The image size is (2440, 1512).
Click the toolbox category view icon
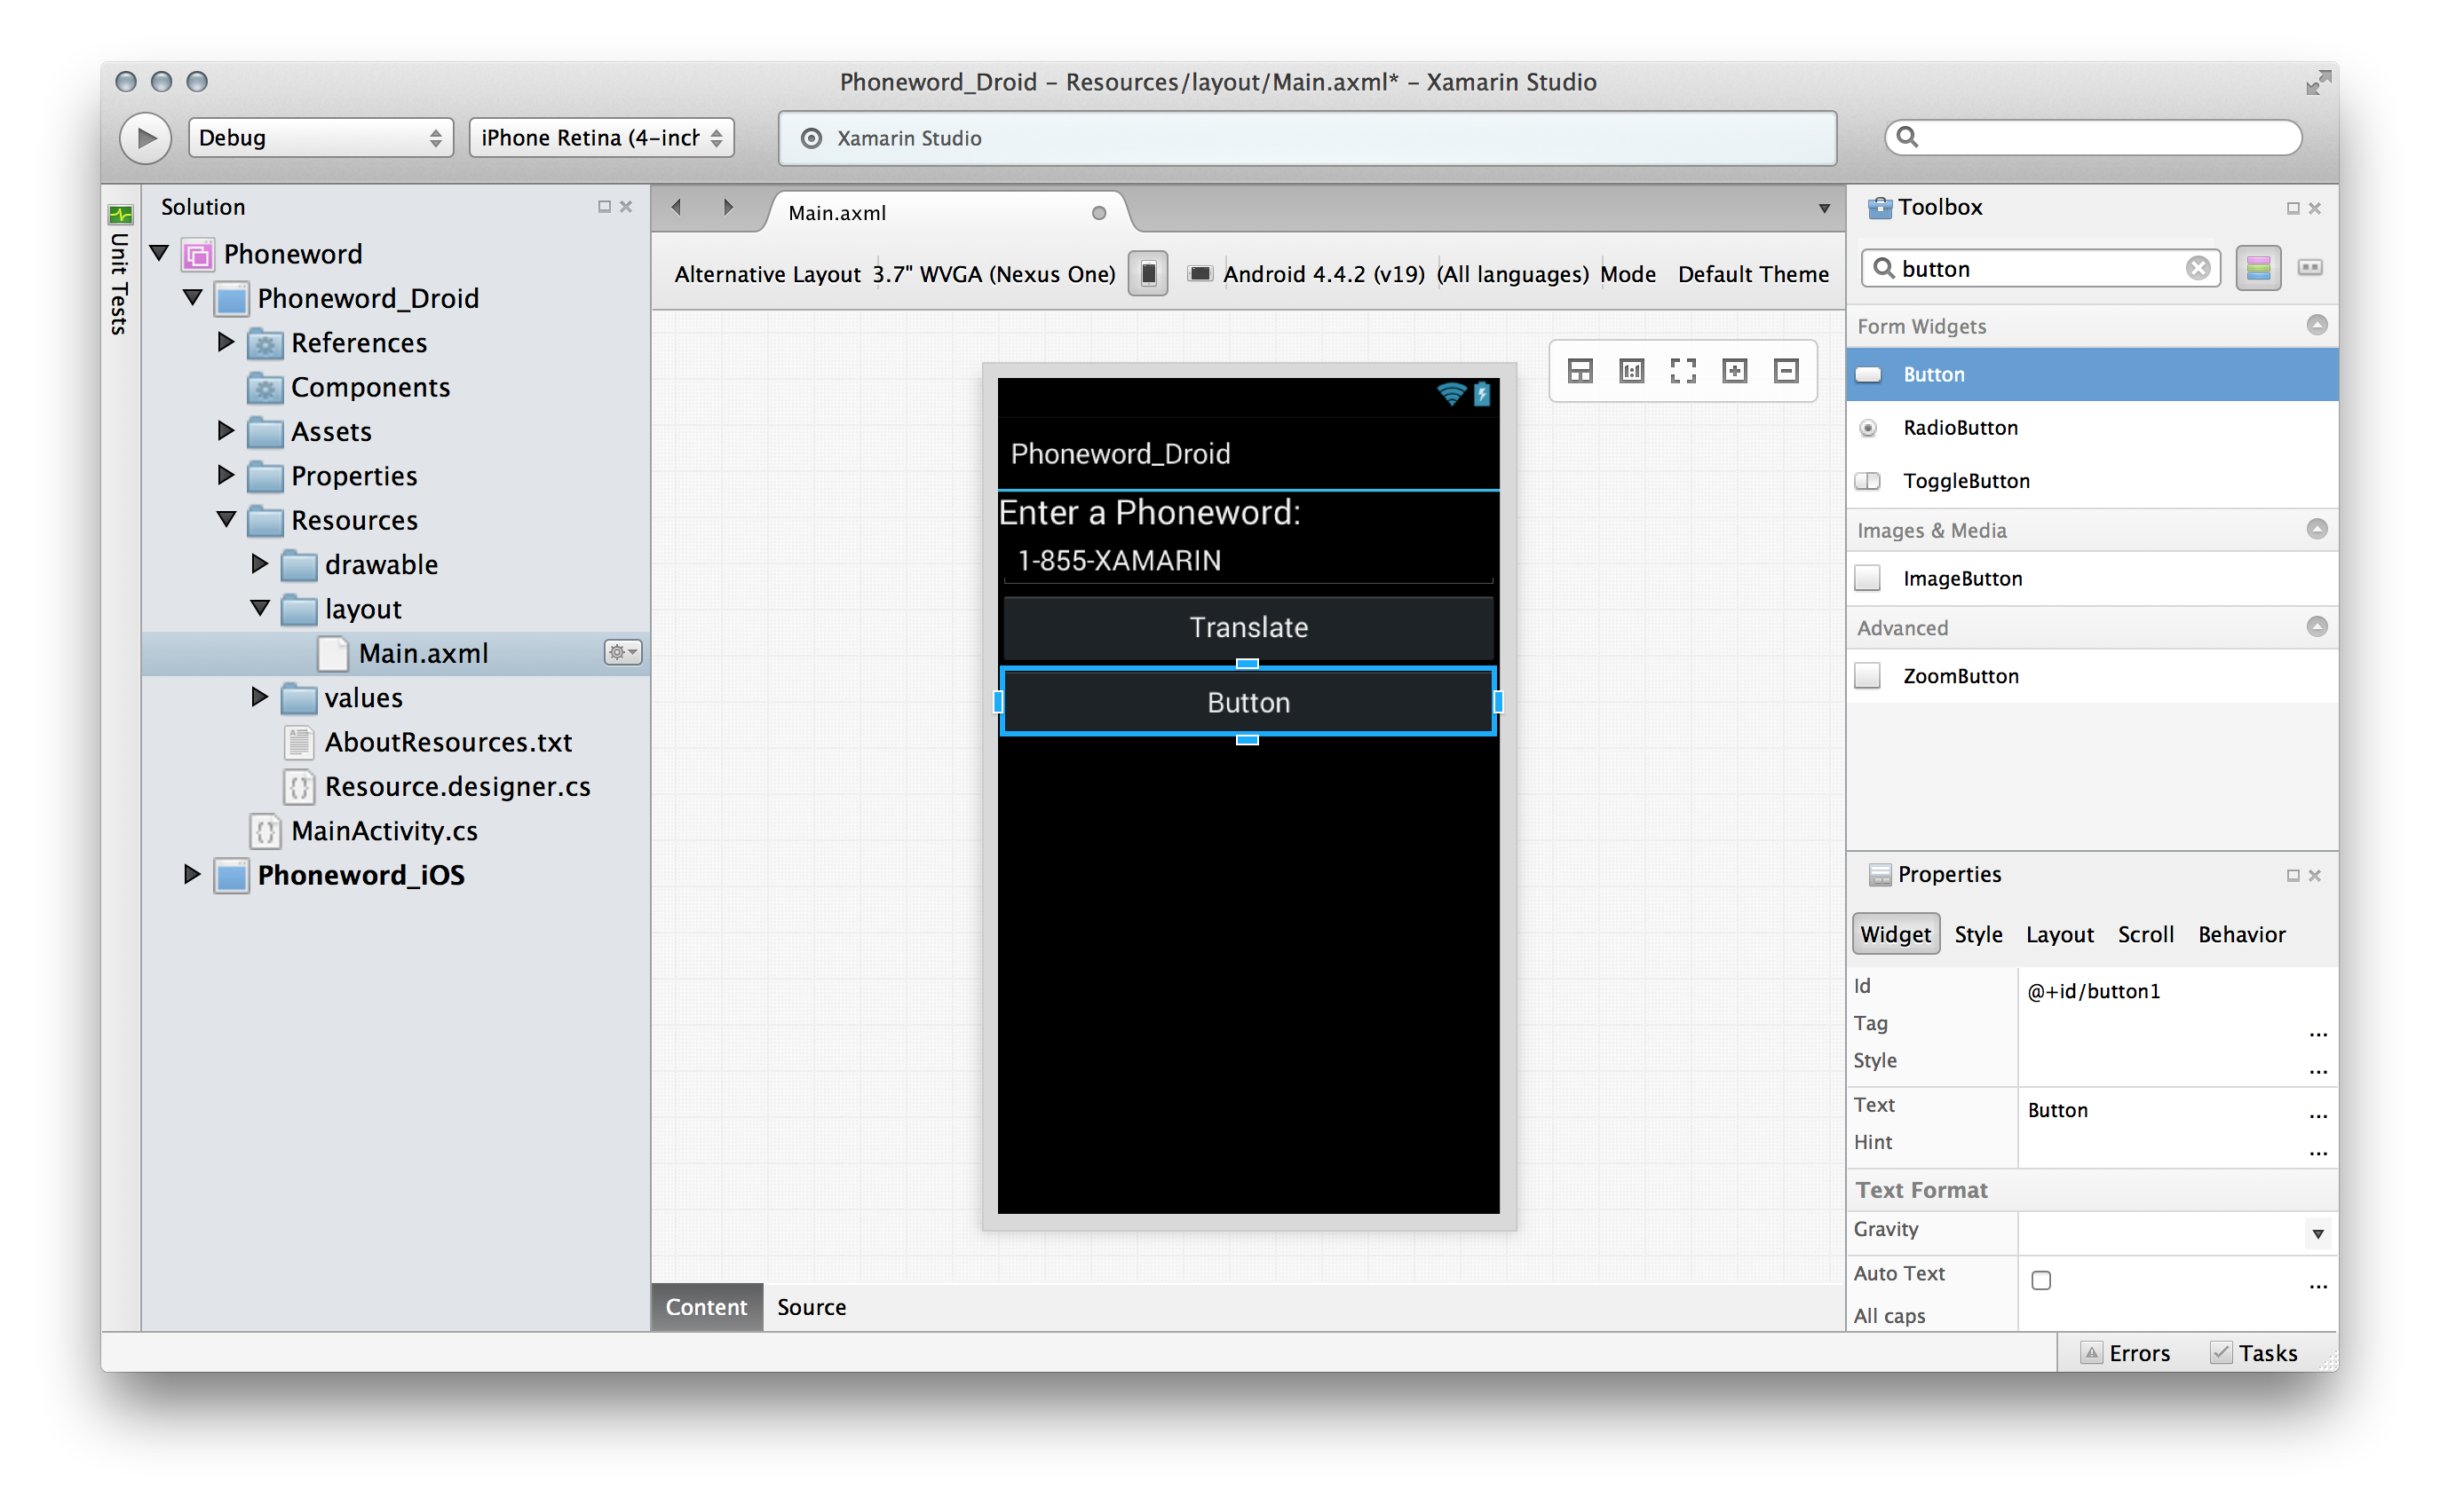(2258, 268)
